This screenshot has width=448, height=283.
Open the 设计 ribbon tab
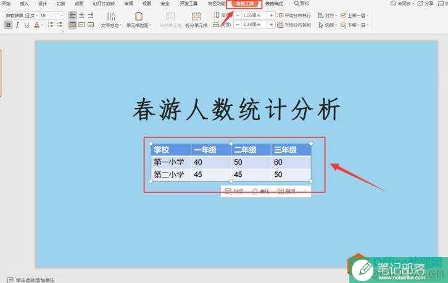(43, 4)
